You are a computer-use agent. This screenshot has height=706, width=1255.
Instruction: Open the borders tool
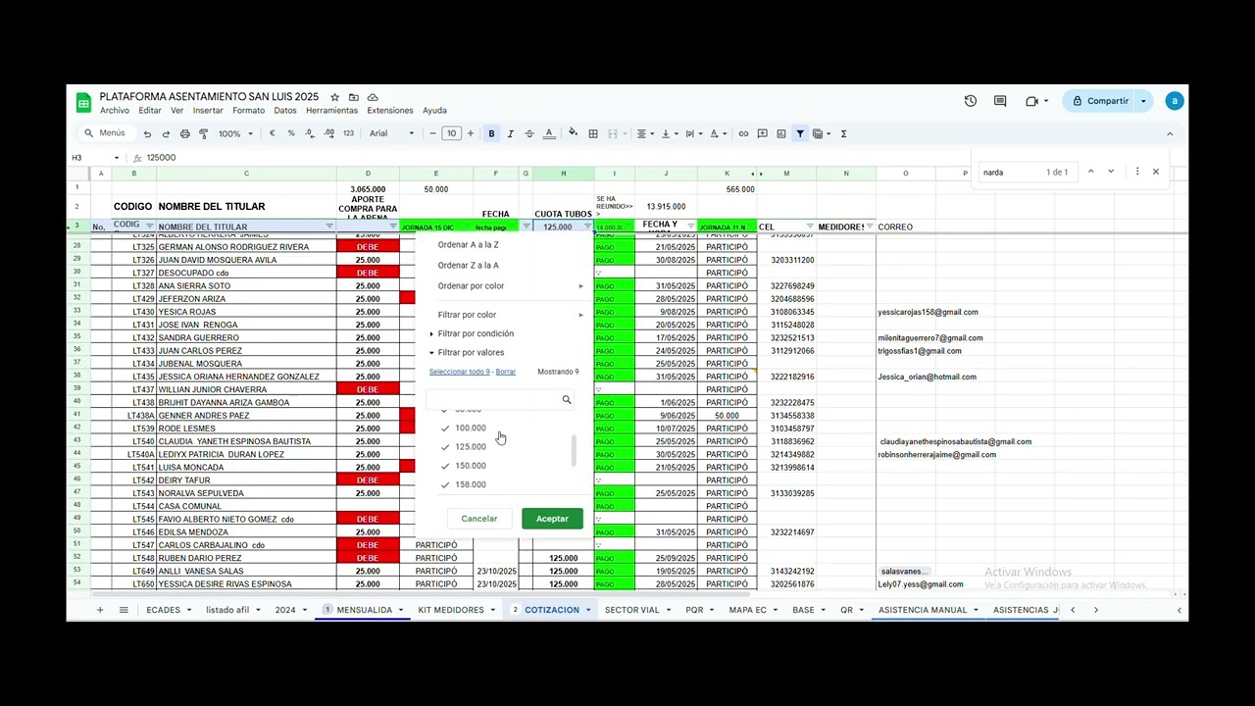593,133
